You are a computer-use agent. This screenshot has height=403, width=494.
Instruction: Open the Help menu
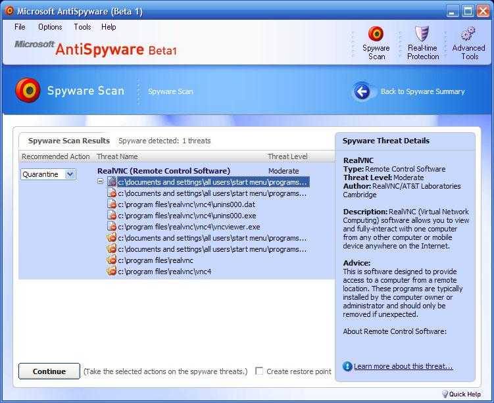(x=109, y=27)
